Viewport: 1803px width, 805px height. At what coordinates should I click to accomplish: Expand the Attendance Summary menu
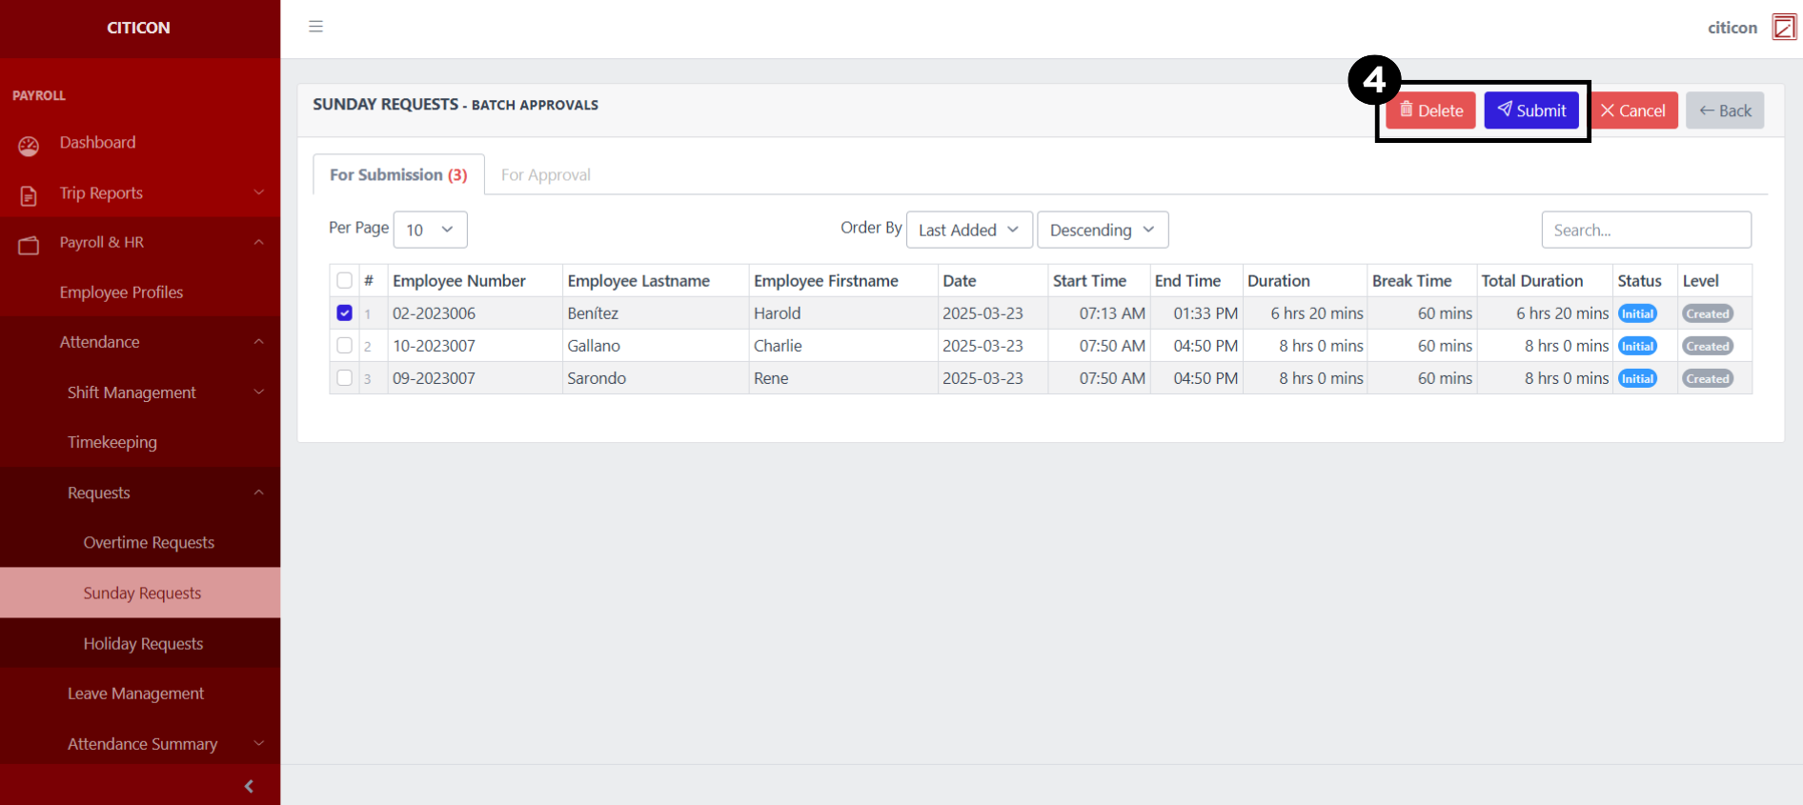pos(143,744)
